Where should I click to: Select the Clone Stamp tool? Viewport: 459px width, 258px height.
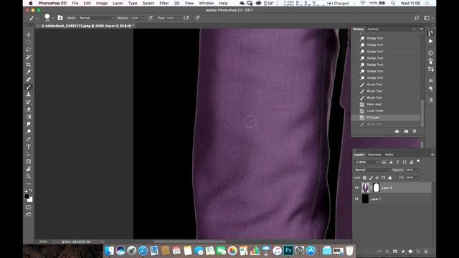point(29,94)
